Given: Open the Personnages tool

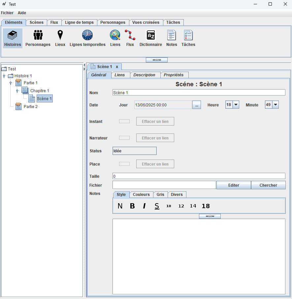Looking at the screenshot, I should pos(38,37).
